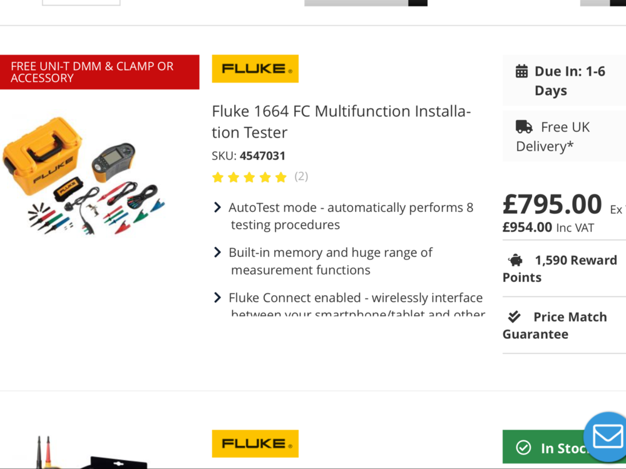Open Fluke 1664 FC Multifunction Installation Tester title

point(341,122)
